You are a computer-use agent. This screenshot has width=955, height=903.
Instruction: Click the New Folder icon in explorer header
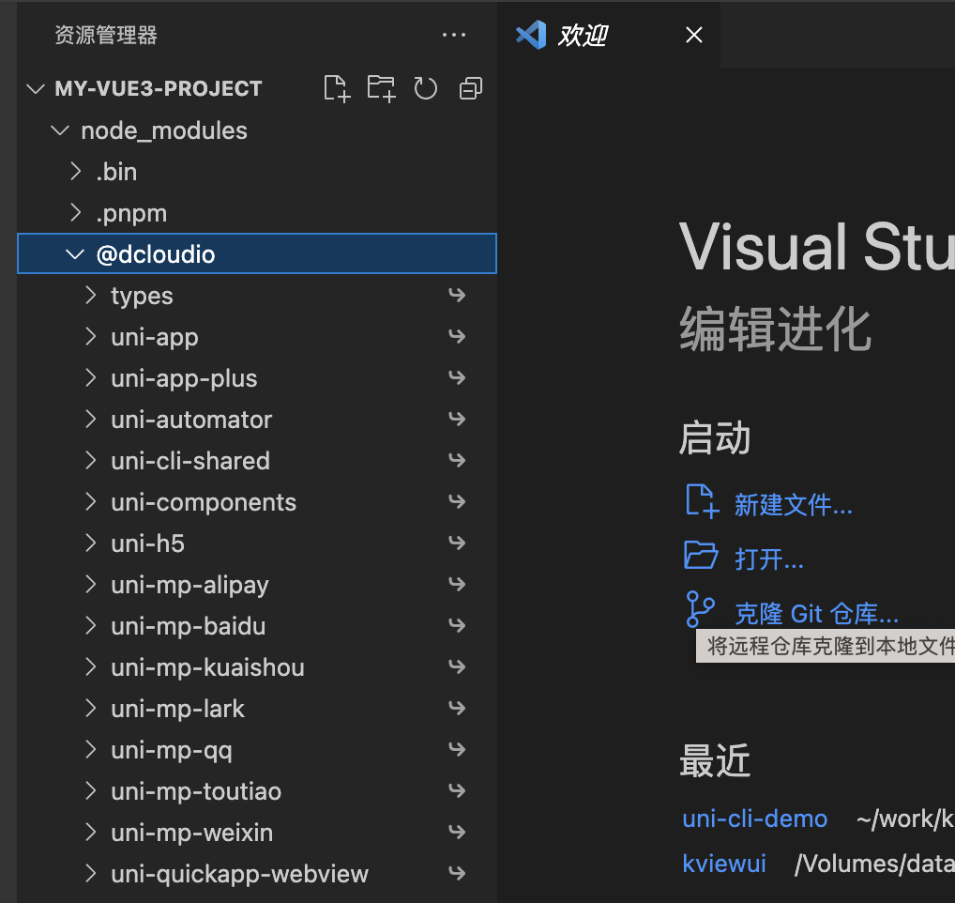click(381, 89)
